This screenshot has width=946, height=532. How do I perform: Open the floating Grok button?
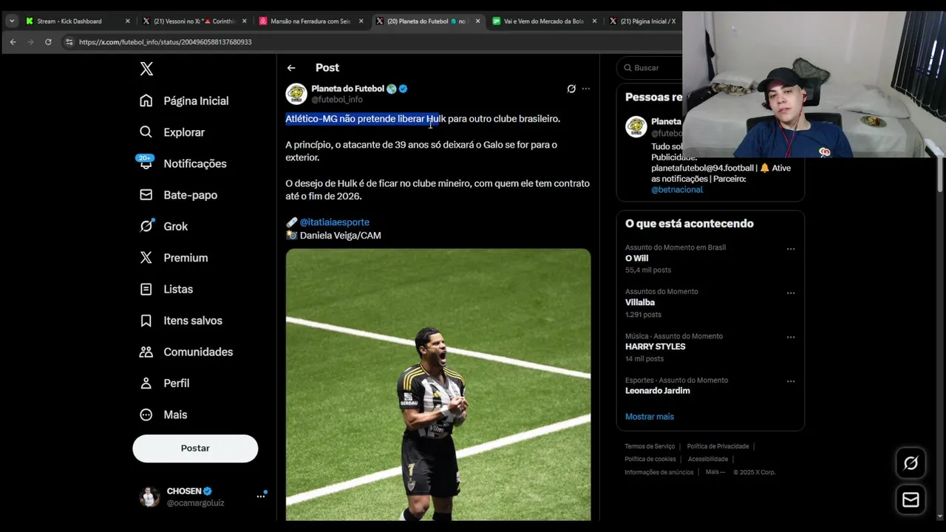coord(911,463)
